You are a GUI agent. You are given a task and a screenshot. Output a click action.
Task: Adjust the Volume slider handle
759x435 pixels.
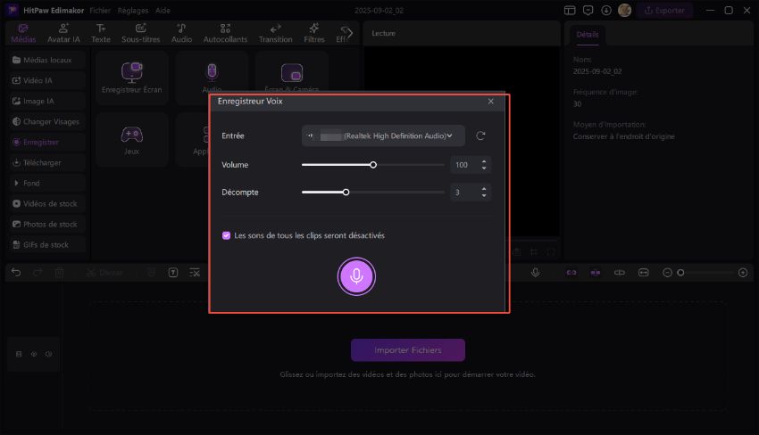click(373, 165)
